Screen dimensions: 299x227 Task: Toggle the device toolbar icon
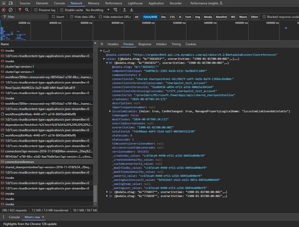[11, 3]
